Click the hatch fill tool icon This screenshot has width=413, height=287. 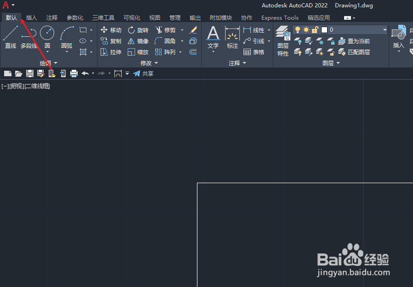[83, 52]
